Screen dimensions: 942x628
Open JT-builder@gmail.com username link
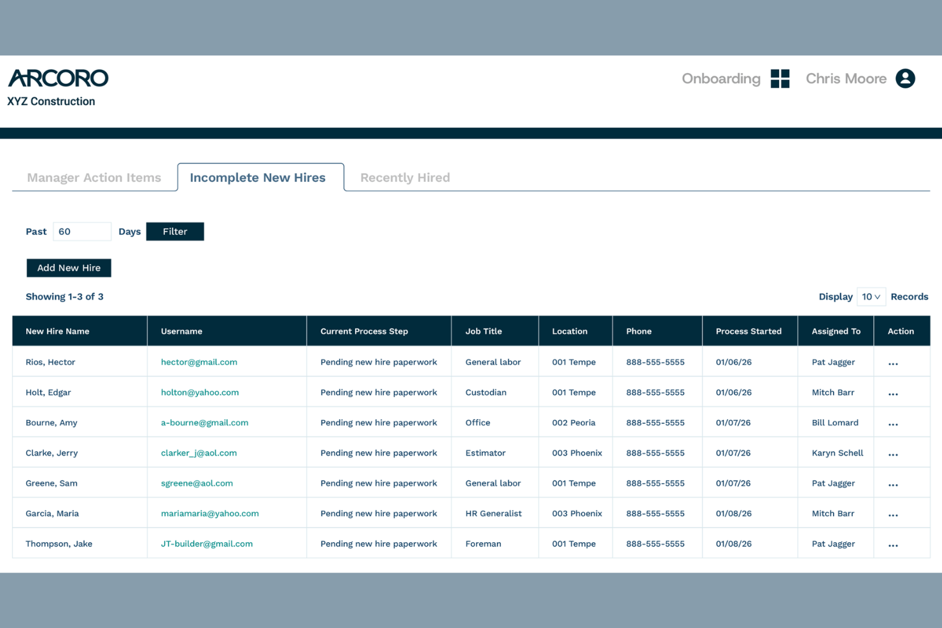[x=207, y=544]
